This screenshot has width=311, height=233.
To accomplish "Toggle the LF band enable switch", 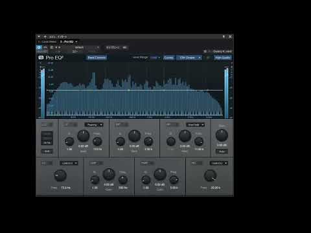I will point(71,125).
